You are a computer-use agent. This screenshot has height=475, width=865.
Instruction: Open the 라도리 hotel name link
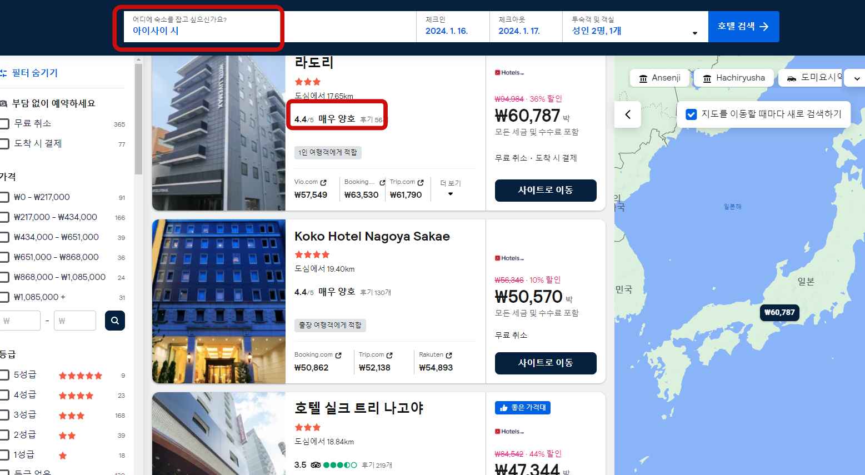click(313, 63)
